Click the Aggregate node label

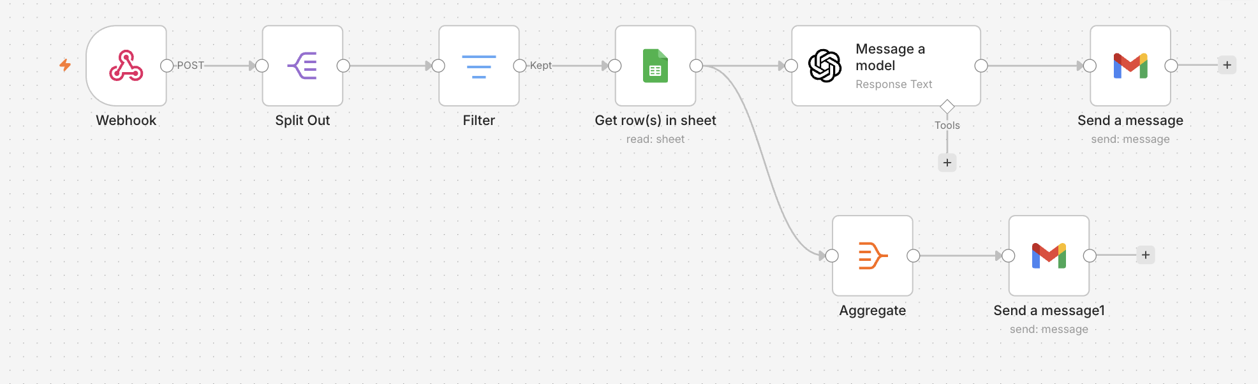pyautogui.click(x=873, y=311)
